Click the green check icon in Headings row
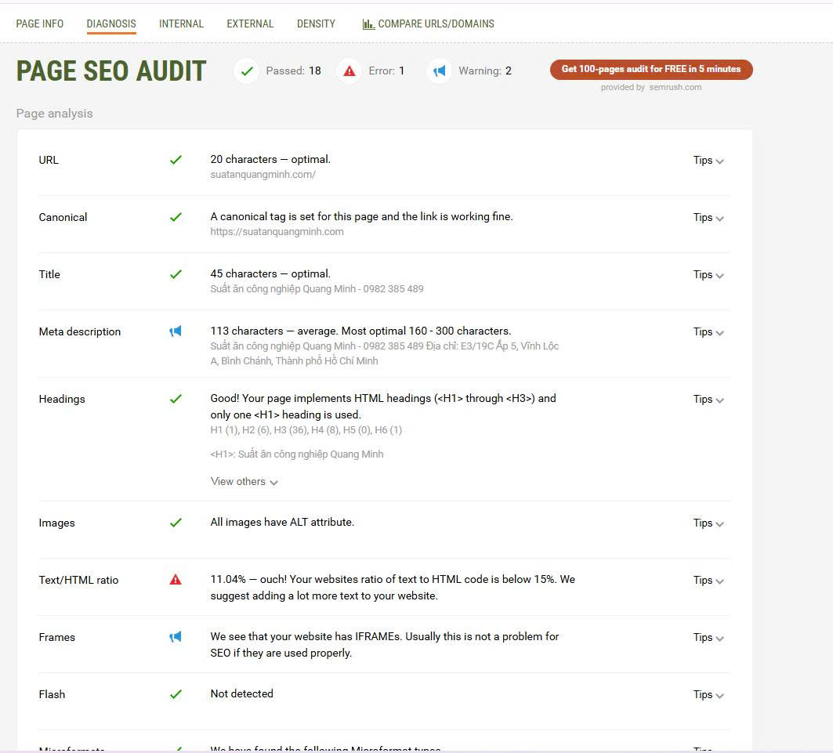 click(176, 399)
